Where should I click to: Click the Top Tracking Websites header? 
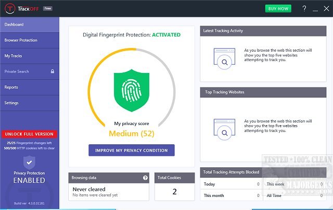click(263, 92)
